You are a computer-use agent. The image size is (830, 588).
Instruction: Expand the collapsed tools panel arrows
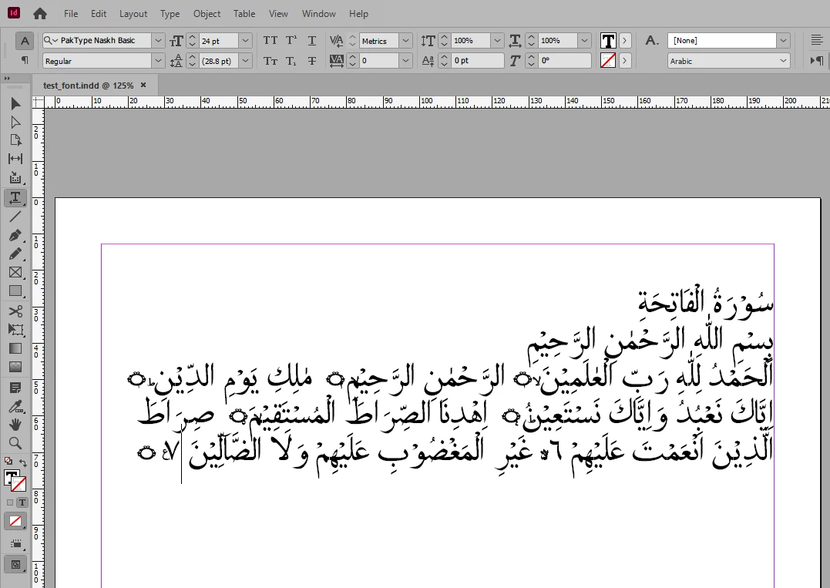(x=7, y=79)
